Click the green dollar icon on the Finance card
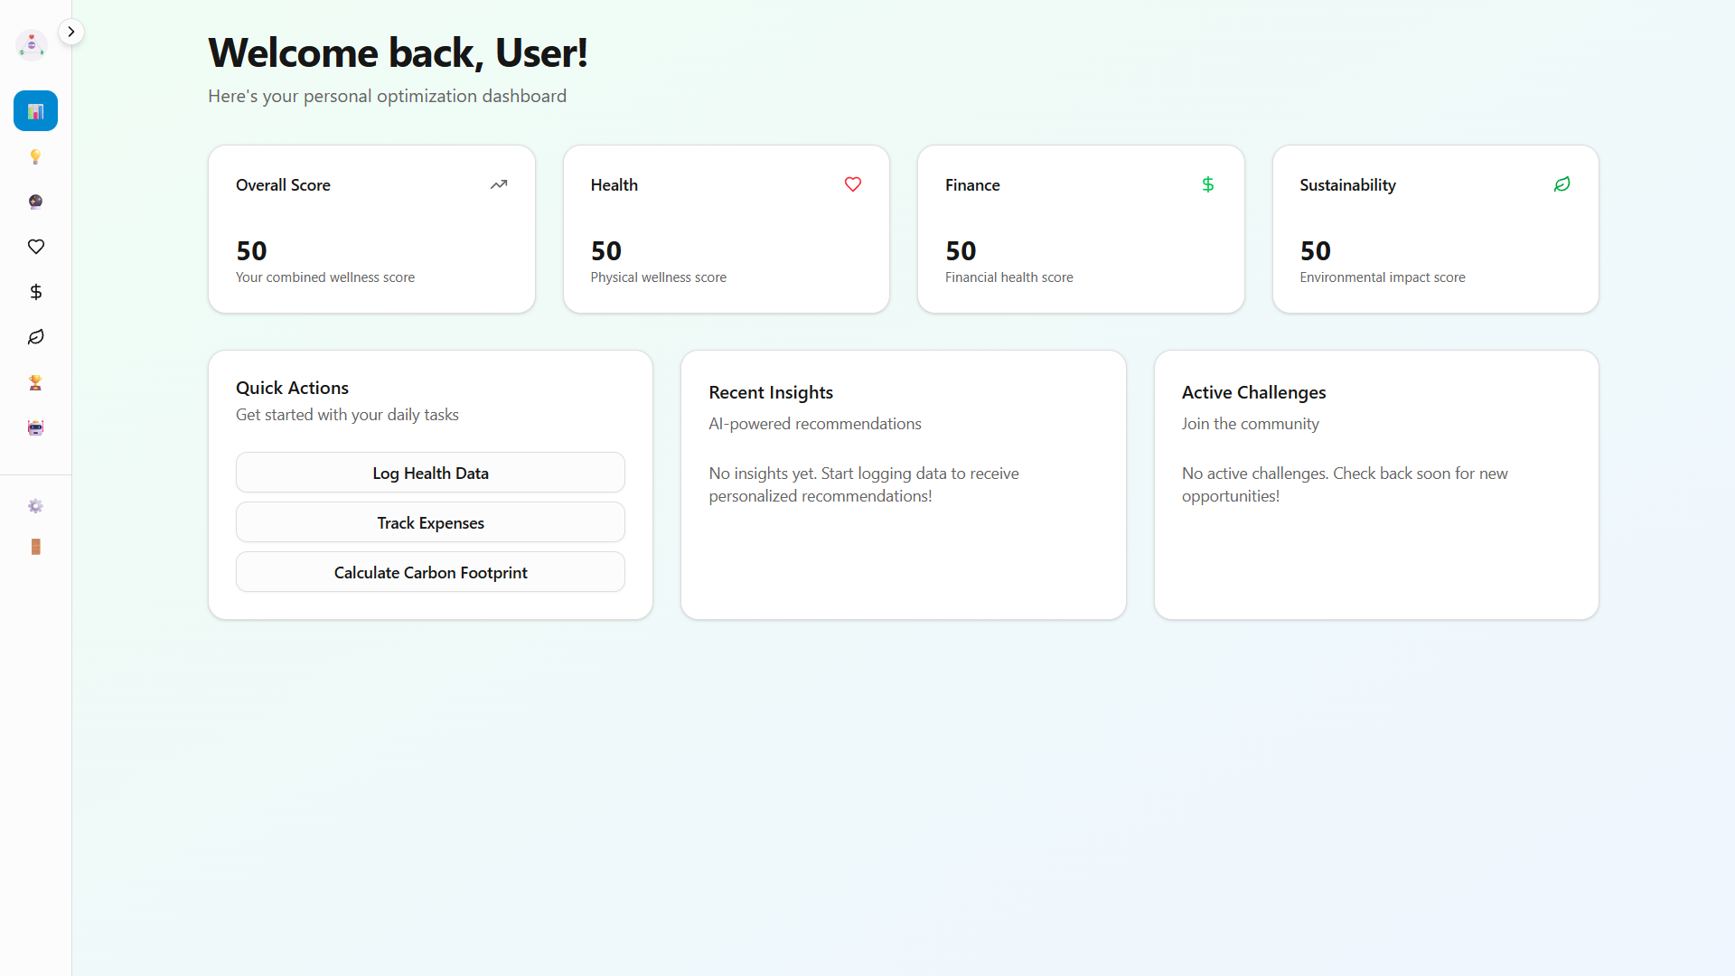The width and height of the screenshot is (1735, 976). (1207, 184)
